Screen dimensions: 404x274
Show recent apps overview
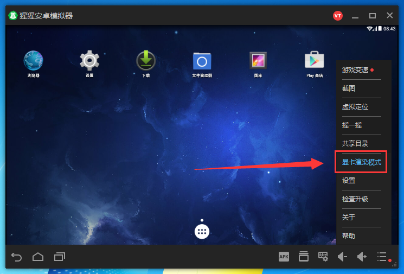[x=60, y=257]
